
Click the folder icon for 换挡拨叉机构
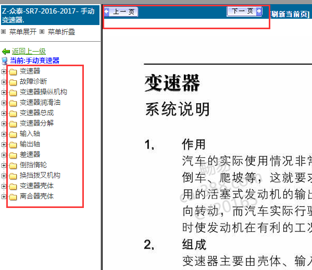(13, 176)
